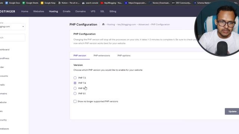239x134 pixels.
Task: Open Google Sheets bookmark
Action: click(30, 3)
